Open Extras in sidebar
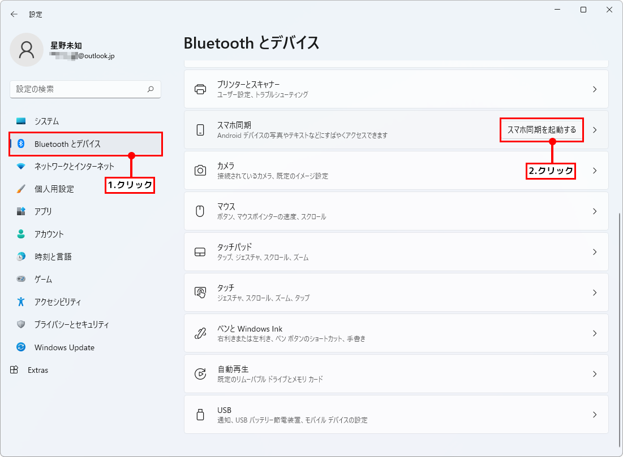 pyautogui.click(x=85, y=370)
